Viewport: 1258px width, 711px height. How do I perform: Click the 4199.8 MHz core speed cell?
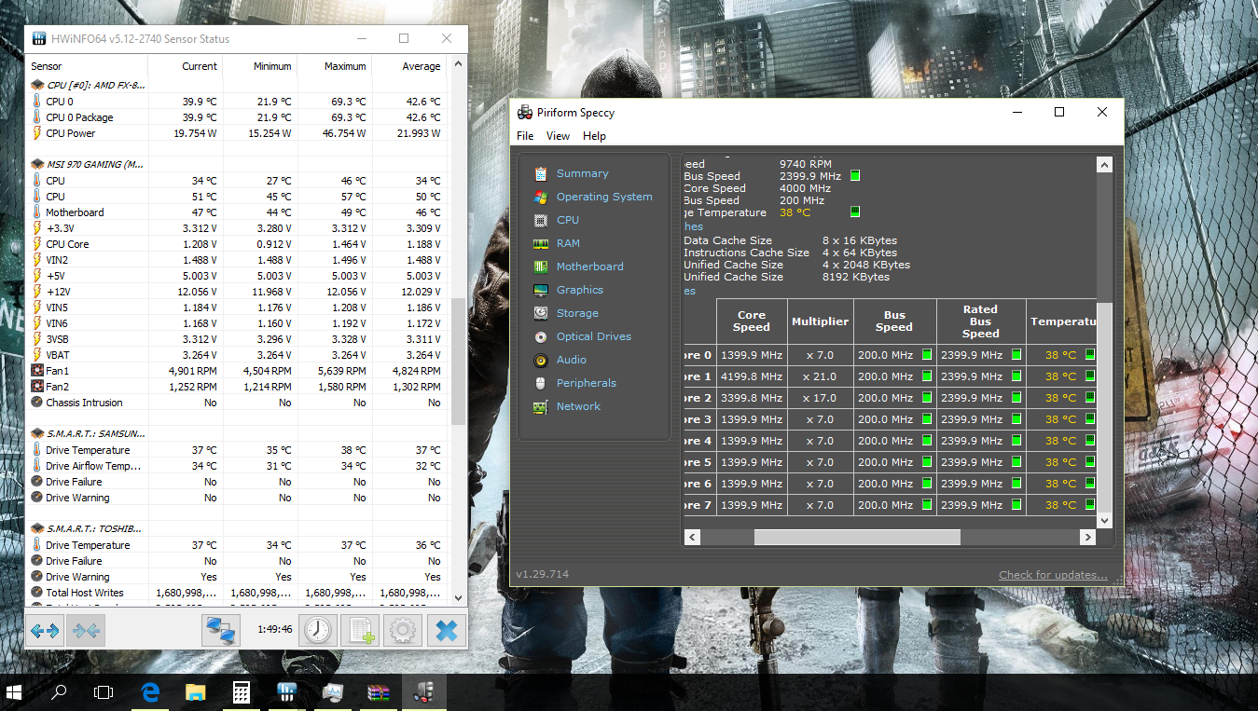pos(752,376)
